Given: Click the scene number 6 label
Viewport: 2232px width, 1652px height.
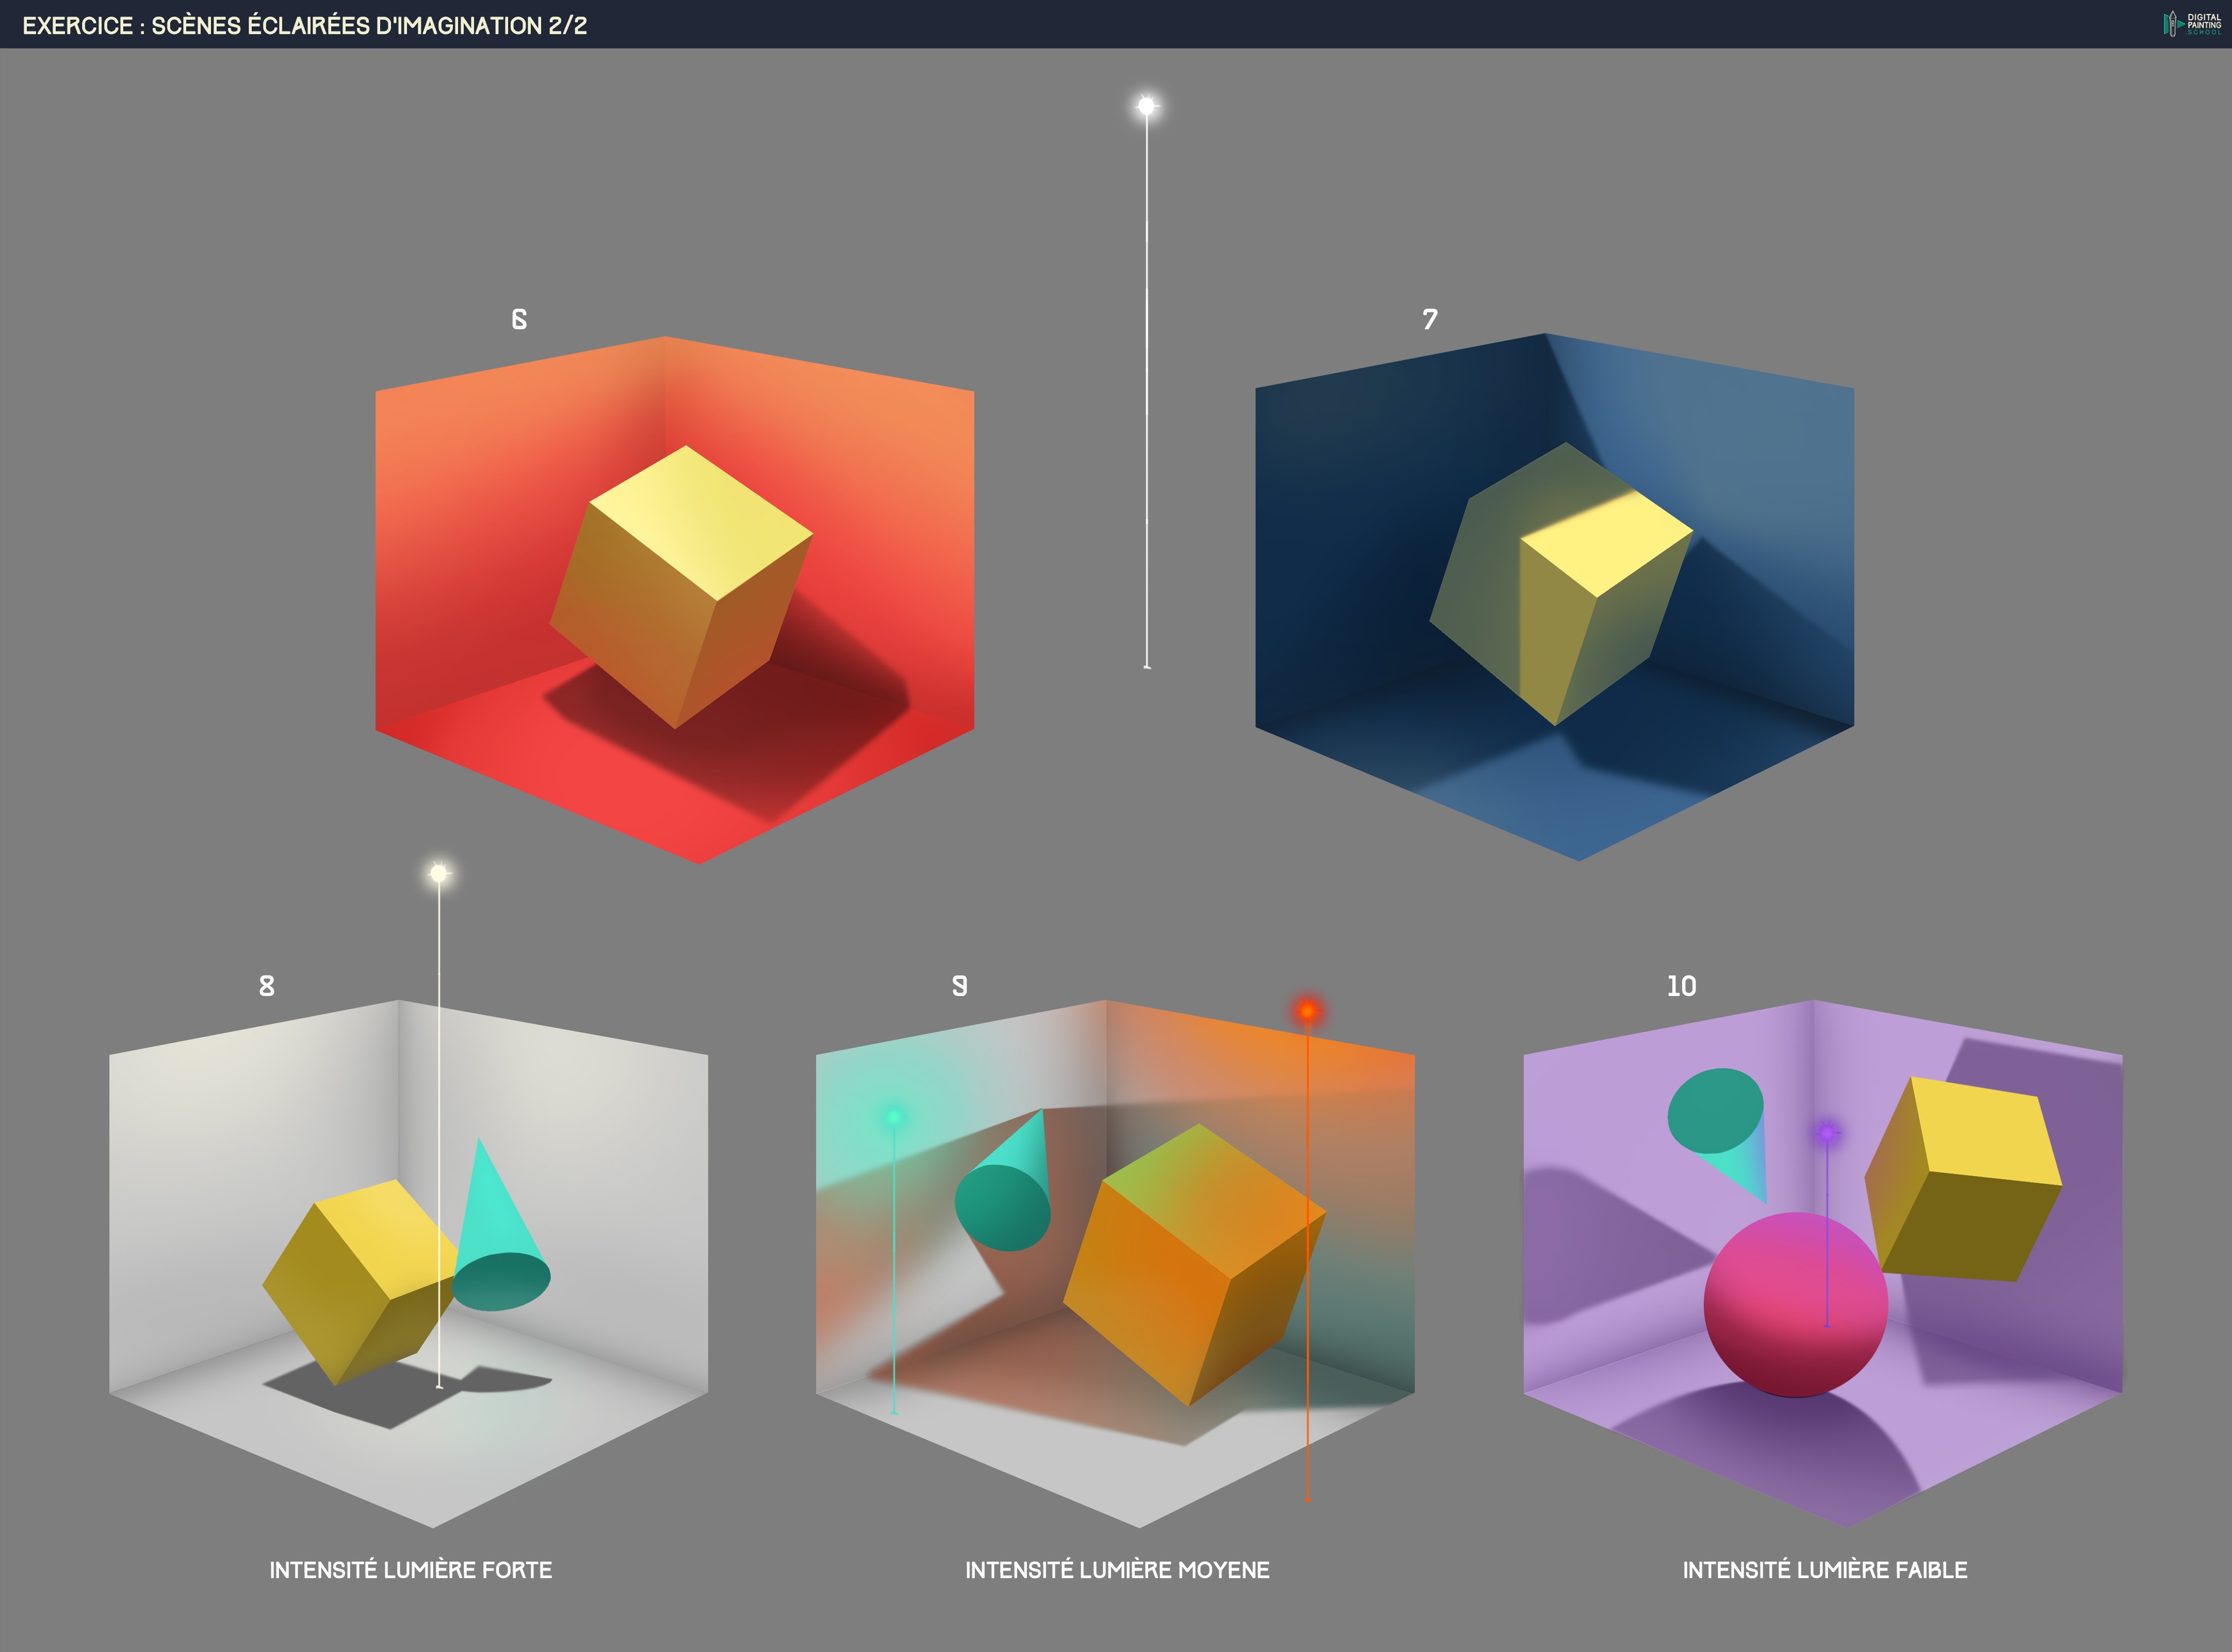Looking at the screenshot, I should click(x=519, y=319).
